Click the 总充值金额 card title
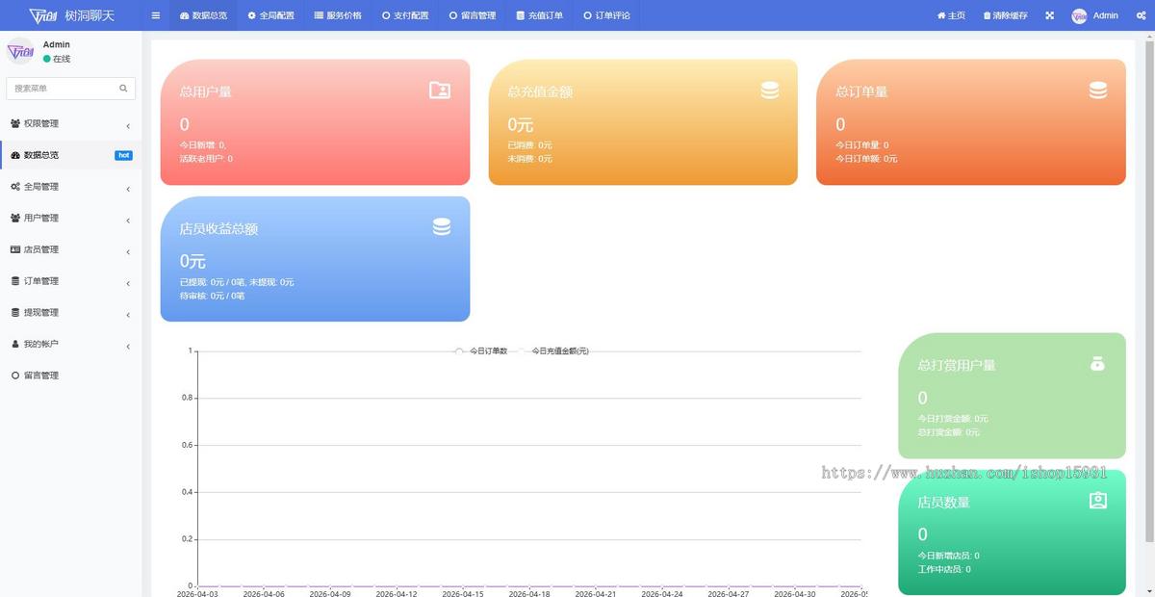The width and height of the screenshot is (1155, 597). click(x=540, y=91)
